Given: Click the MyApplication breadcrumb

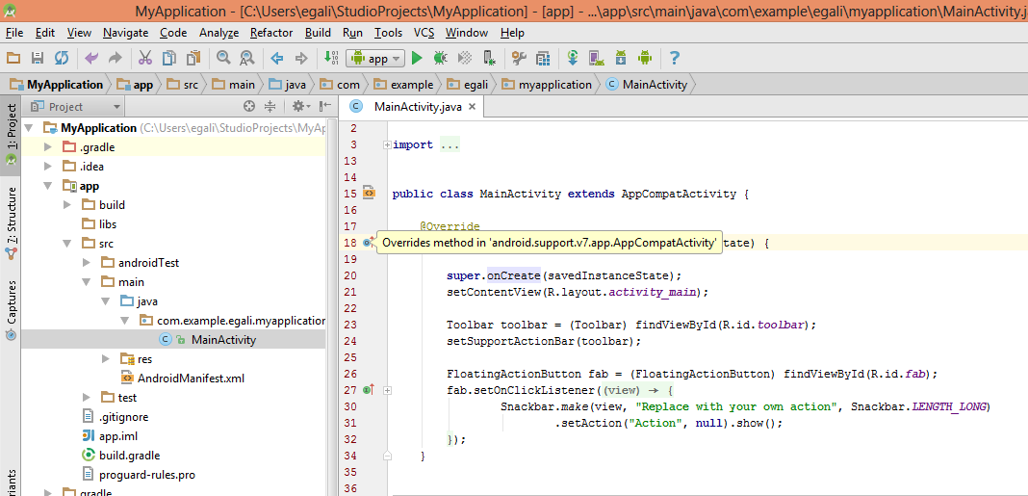Looking at the screenshot, I should click(x=57, y=85).
